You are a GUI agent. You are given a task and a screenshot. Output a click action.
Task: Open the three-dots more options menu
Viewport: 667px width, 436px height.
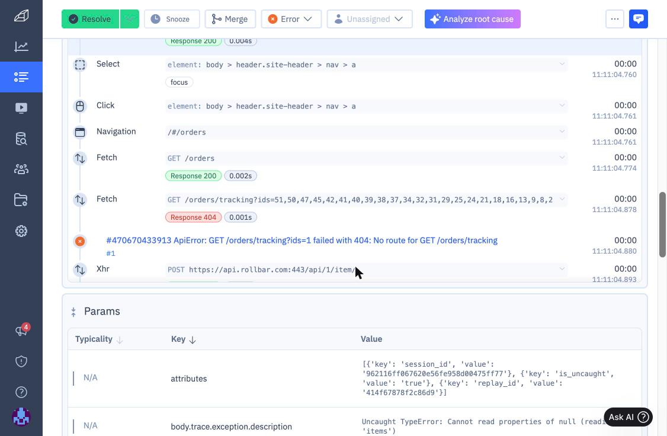[x=615, y=19]
